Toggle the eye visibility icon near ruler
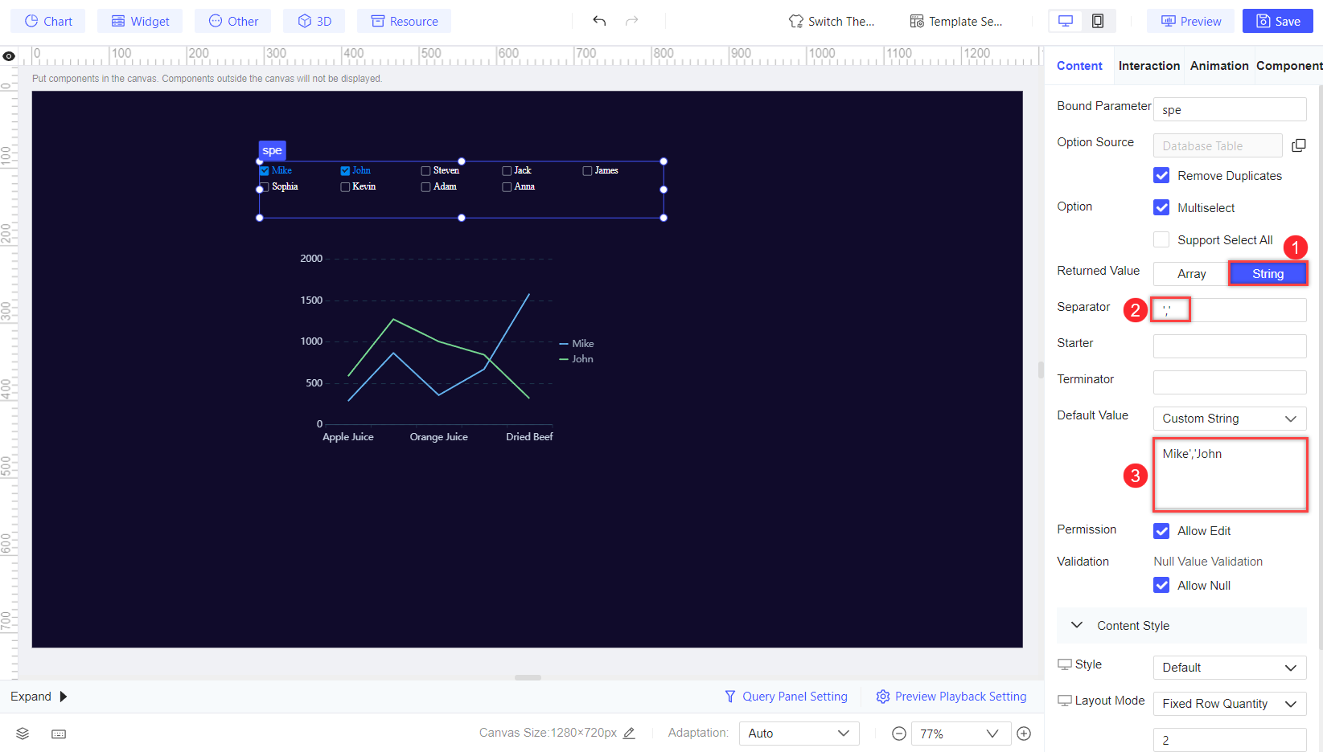The image size is (1323, 752). click(9, 56)
